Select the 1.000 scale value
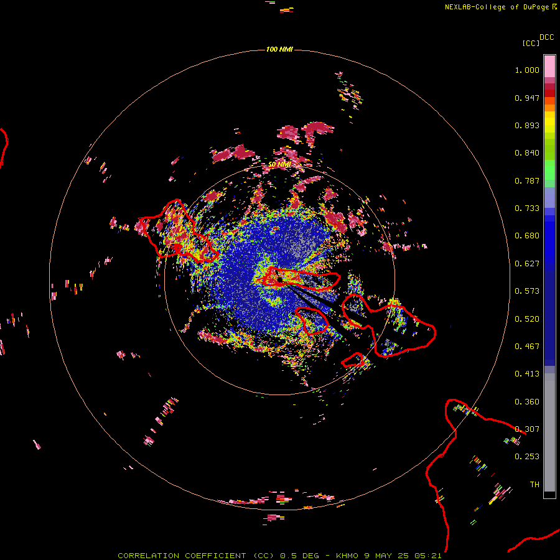The image size is (560, 560). click(x=527, y=70)
